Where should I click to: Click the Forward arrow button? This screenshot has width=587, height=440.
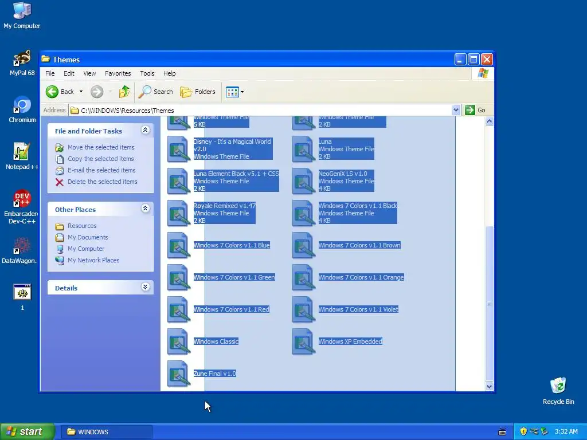pos(97,92)
